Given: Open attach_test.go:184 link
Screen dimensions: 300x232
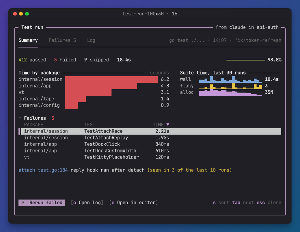Looking at the screenshot, I should pyautogui.click(x=43, y=170).
